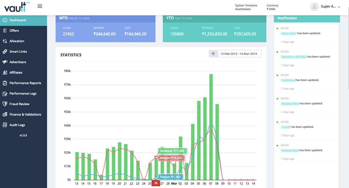Click the hamburger menu icon
349x188 pixels.
[40, 6]
